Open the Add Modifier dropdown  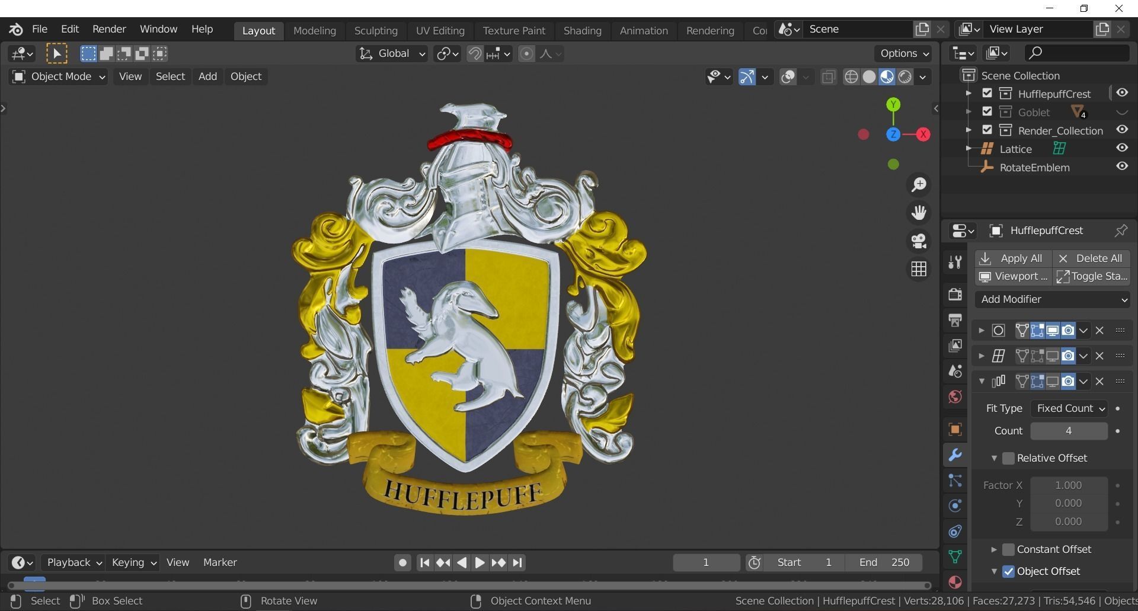pos(1053,299)
